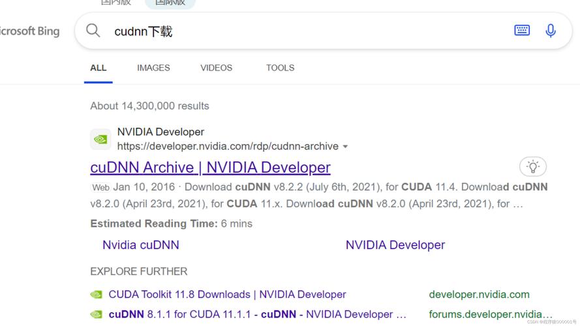This screenshot has width=580, height=326.
Task: Click the NVIDIA icon beside CUDA Toolkit 11.8
Action: coord(96,295)
